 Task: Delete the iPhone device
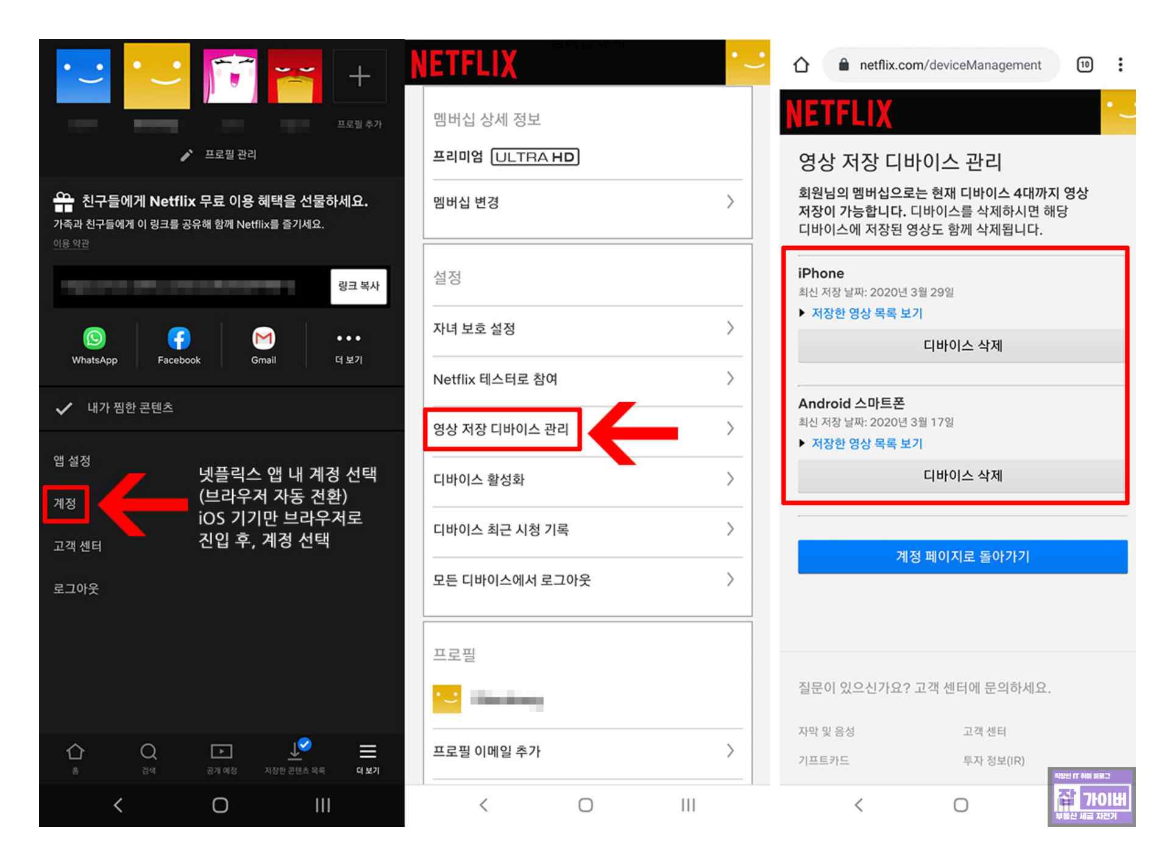coord(961,346)
